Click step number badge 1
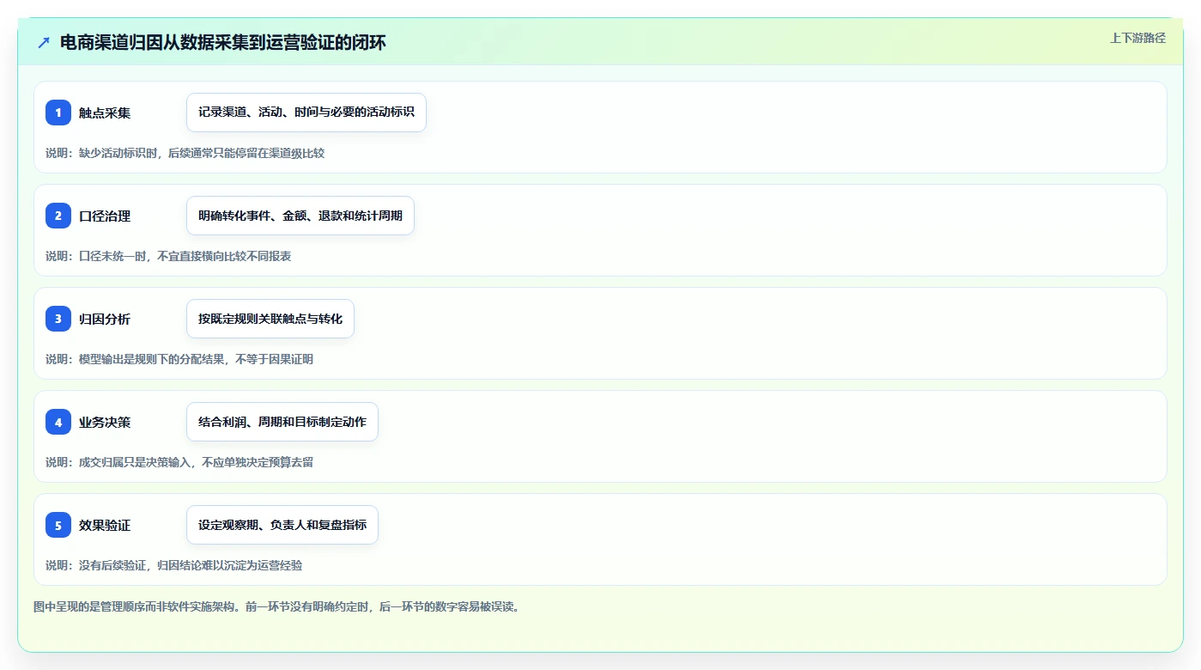This screenshot has width=1201, height=670. (58, 113)
